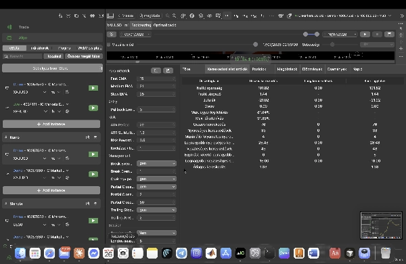Click the chart thumbnail preview at the bottom right
The width and height of the screenshot is (406, 264).
tap(381, 225)
